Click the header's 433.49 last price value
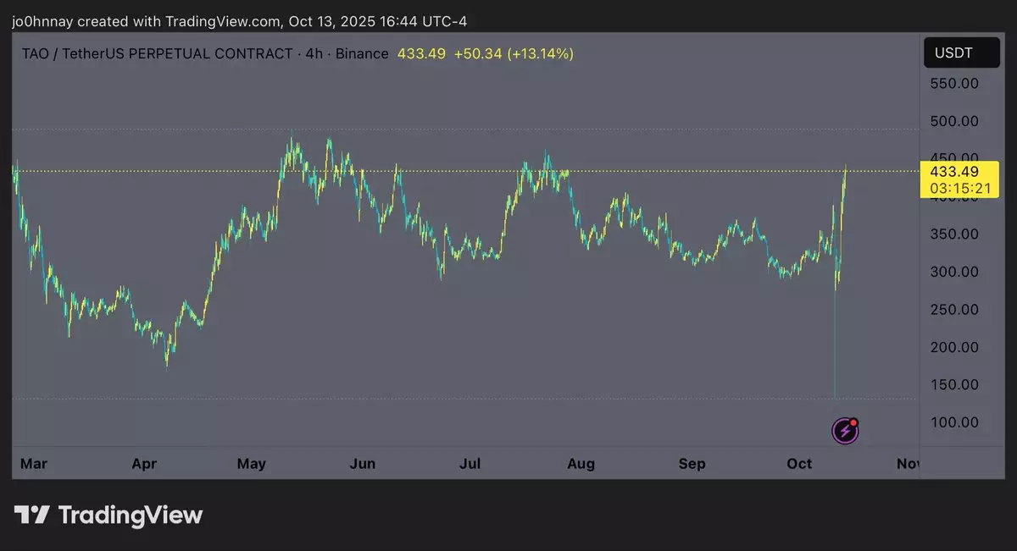The image size is (1017, 551). [421, 54]
